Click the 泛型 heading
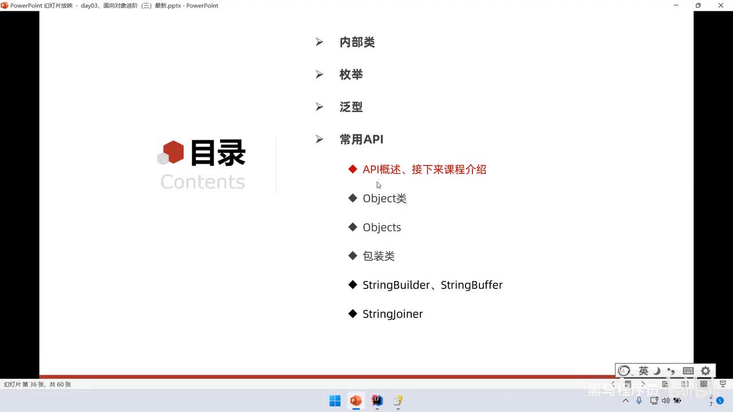 [351, 107]
